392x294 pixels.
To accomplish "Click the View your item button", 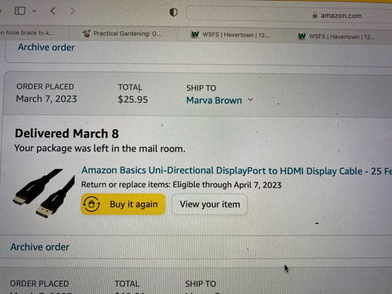I will (209, 205).
